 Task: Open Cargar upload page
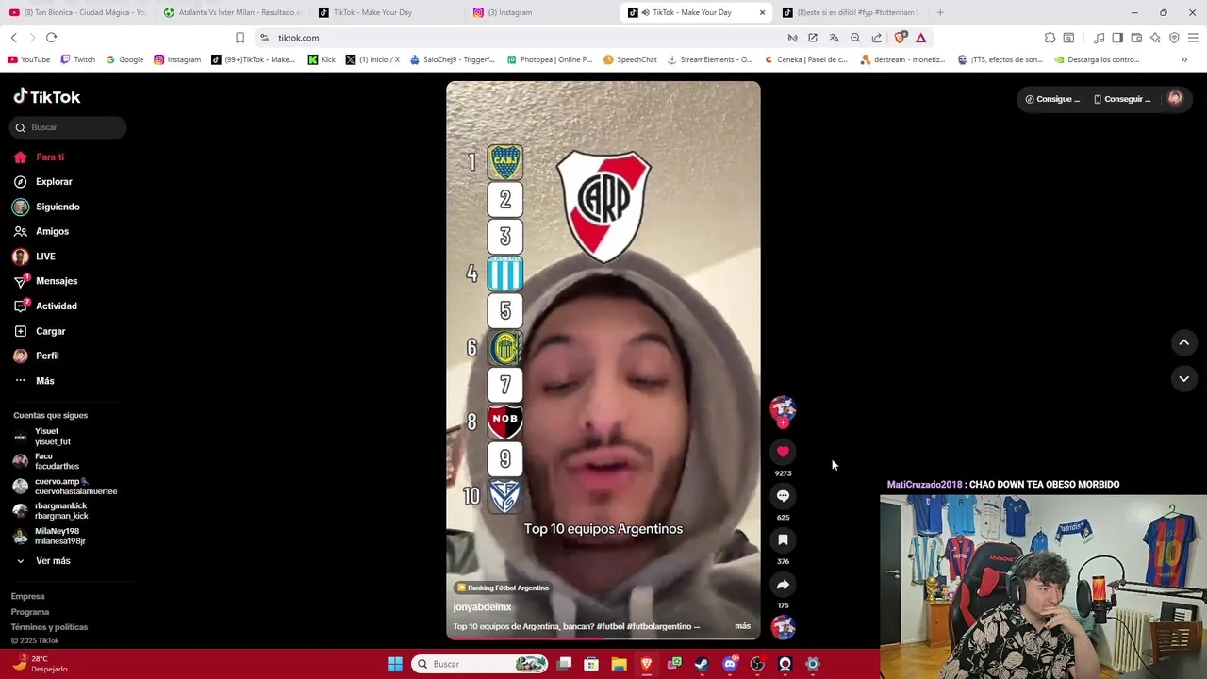pyautogui.click(x=40, y=331)
